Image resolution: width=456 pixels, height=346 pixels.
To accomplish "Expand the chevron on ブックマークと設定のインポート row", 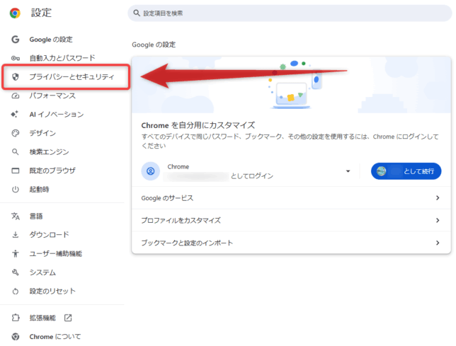I will click(438, 243).
